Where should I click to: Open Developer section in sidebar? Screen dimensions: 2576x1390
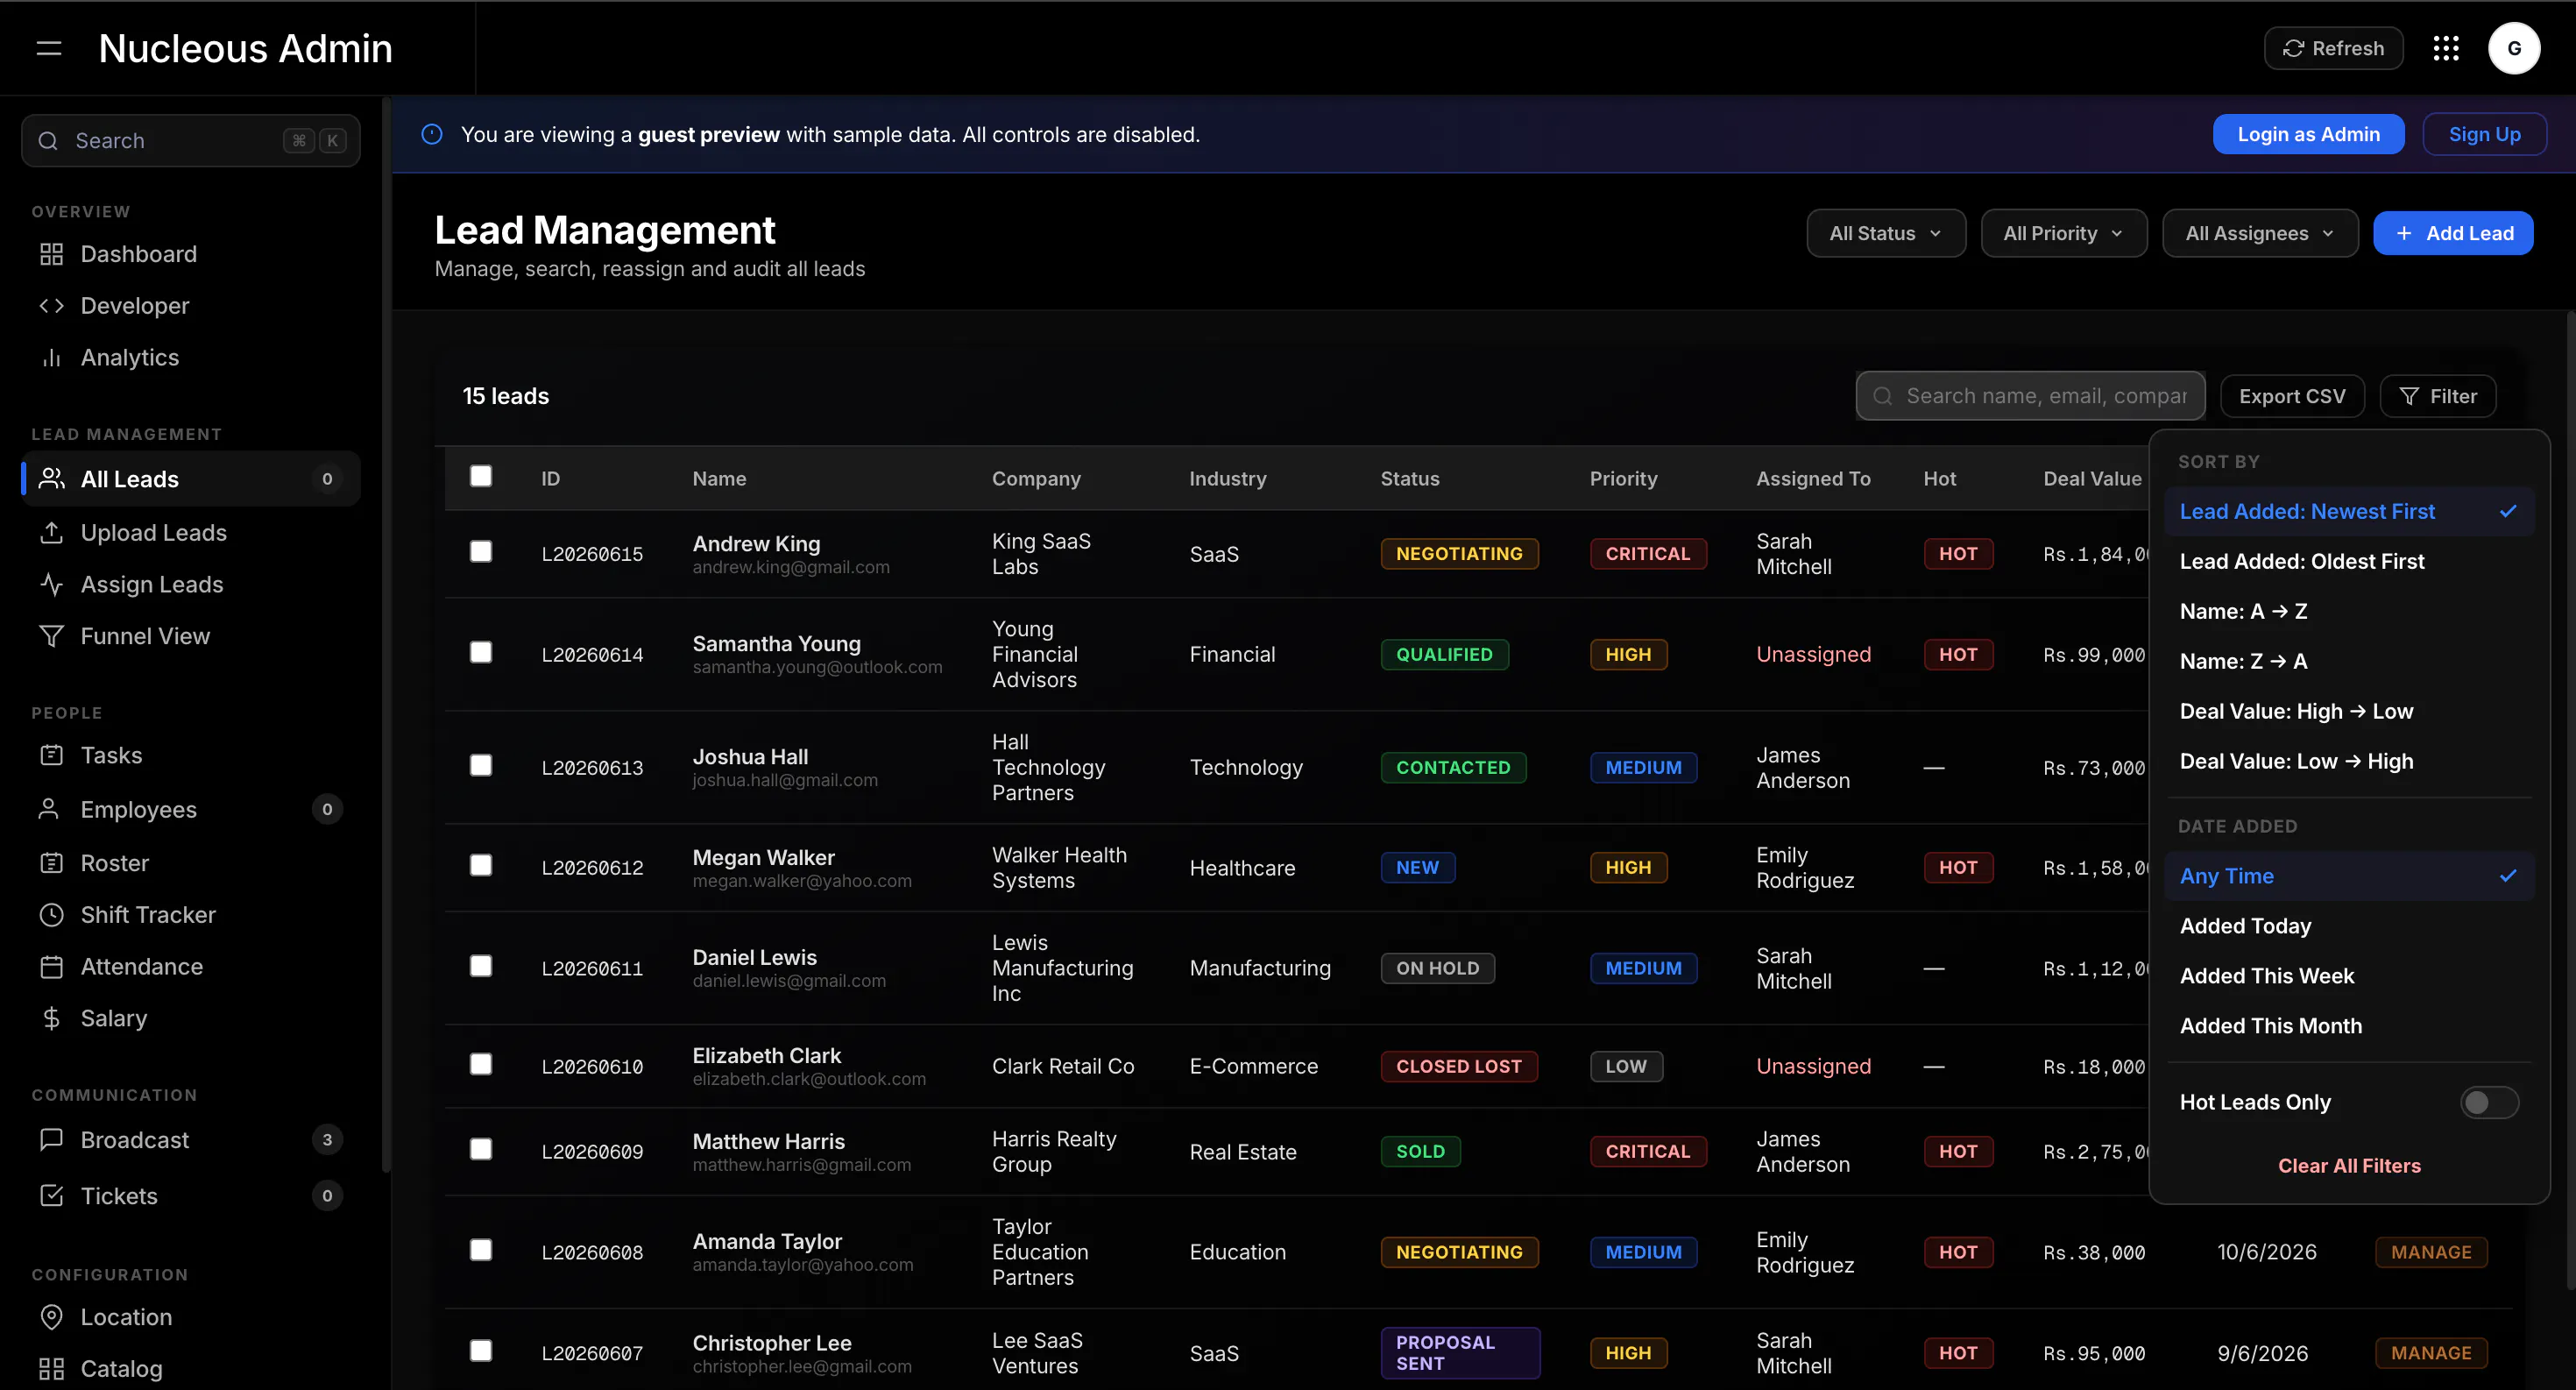coord(190,306)
